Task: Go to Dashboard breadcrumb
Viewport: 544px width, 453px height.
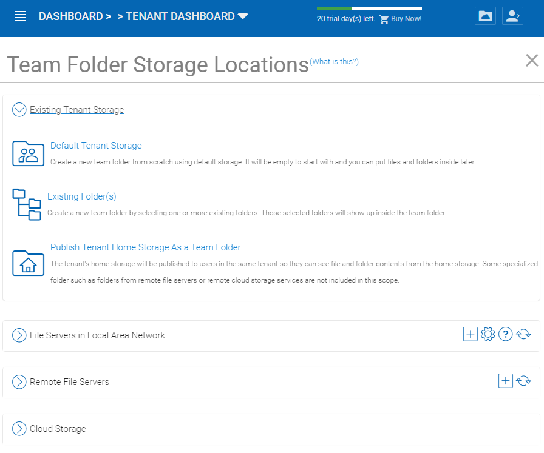Action: point(71,16)
